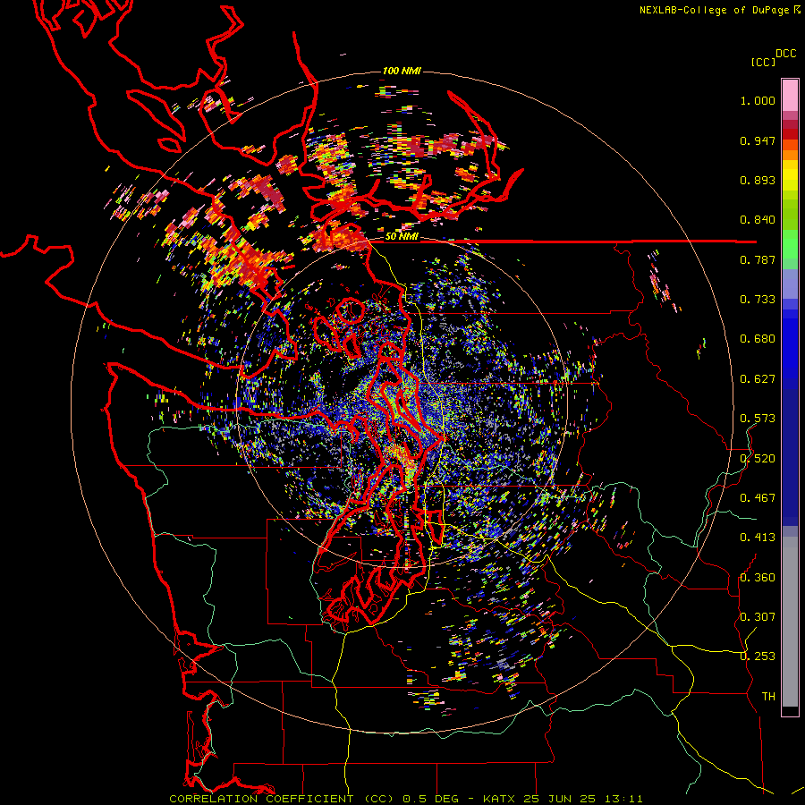Click the KATX radar station identifier
The image size is (805, 805).
[x=500, y=799]
